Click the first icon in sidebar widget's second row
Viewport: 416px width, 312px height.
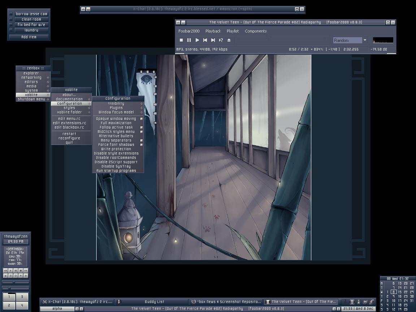[5, 276]
